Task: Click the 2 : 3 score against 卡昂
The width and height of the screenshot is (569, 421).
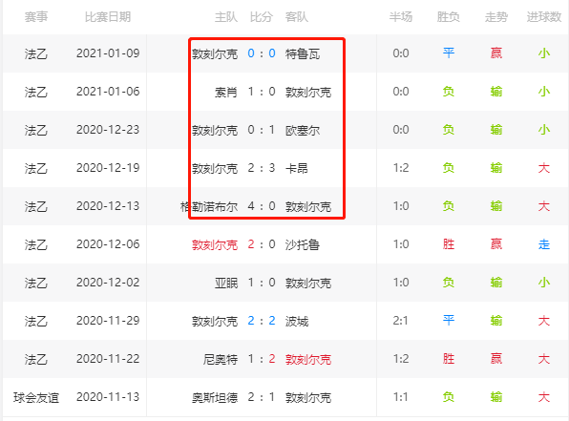Action: coord(262,168)
